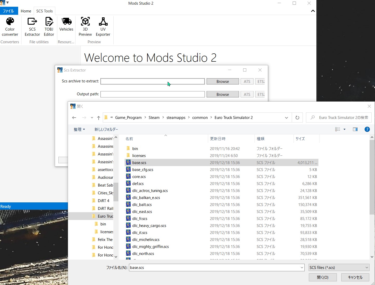The width and height of the screenshot is (375, 285).
Task: Open the address bar history dropdown
Action: tap(286, 117)
